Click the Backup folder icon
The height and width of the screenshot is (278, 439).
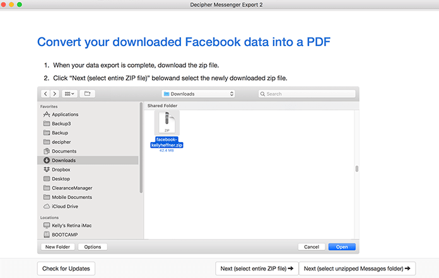pos(47,133)
